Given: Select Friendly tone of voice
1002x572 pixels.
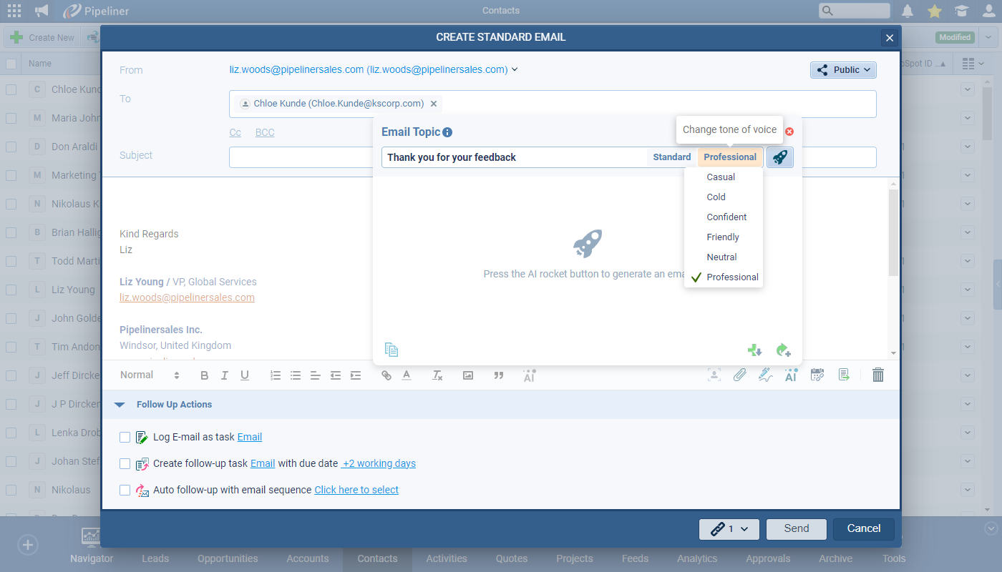Looking at the screenshot, I should click(723, 237).
